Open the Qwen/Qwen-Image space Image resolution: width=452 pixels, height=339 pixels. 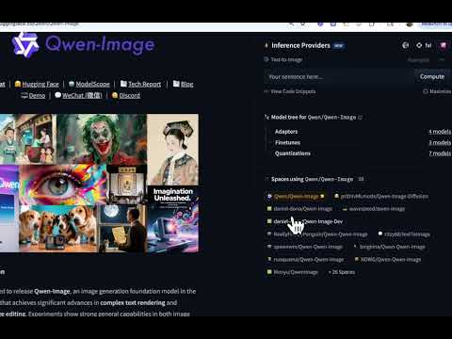pos(296,196)
